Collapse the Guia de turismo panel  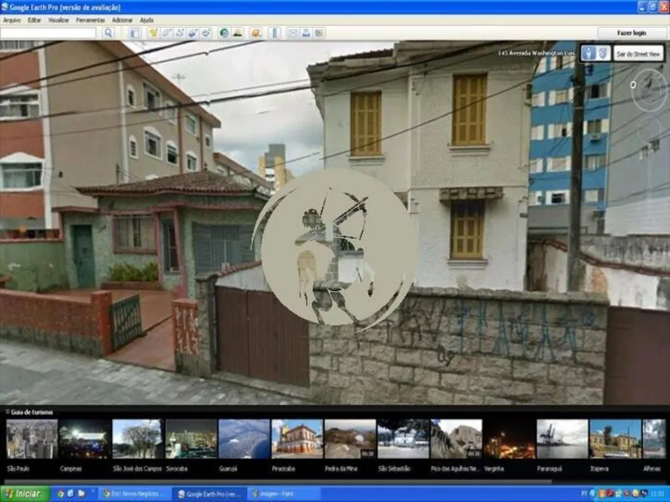[x=7, y=412]
